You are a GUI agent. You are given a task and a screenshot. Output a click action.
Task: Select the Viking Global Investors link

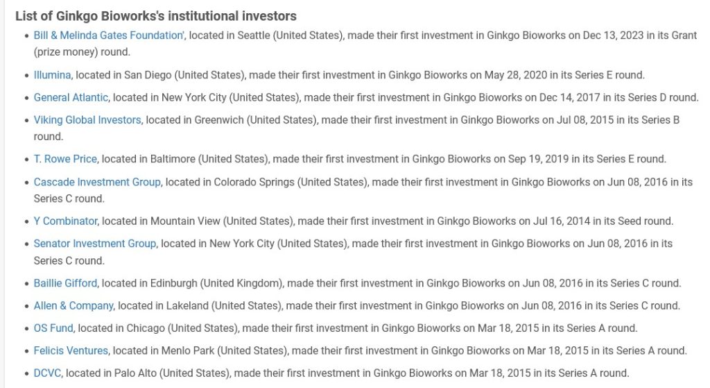[87, 120]
